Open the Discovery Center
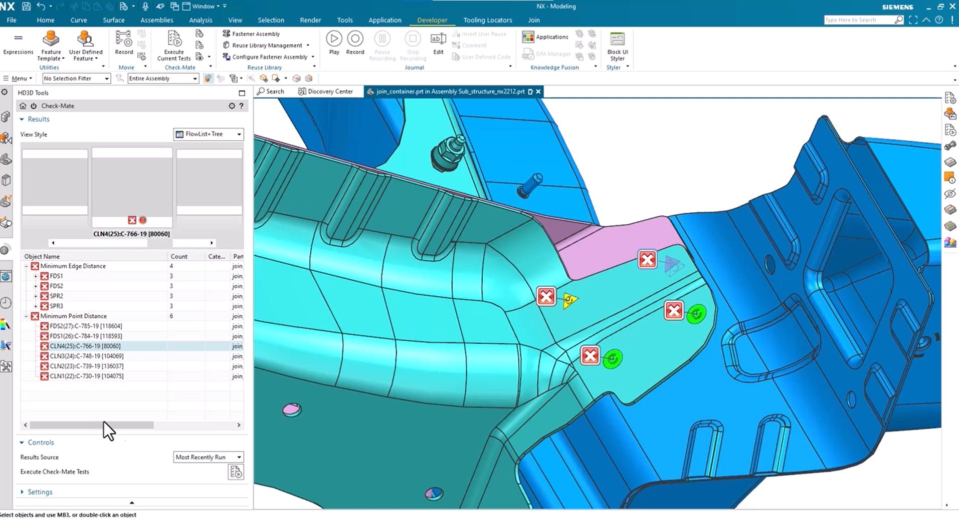Screen dimensions: 959x519 [326, 91]
